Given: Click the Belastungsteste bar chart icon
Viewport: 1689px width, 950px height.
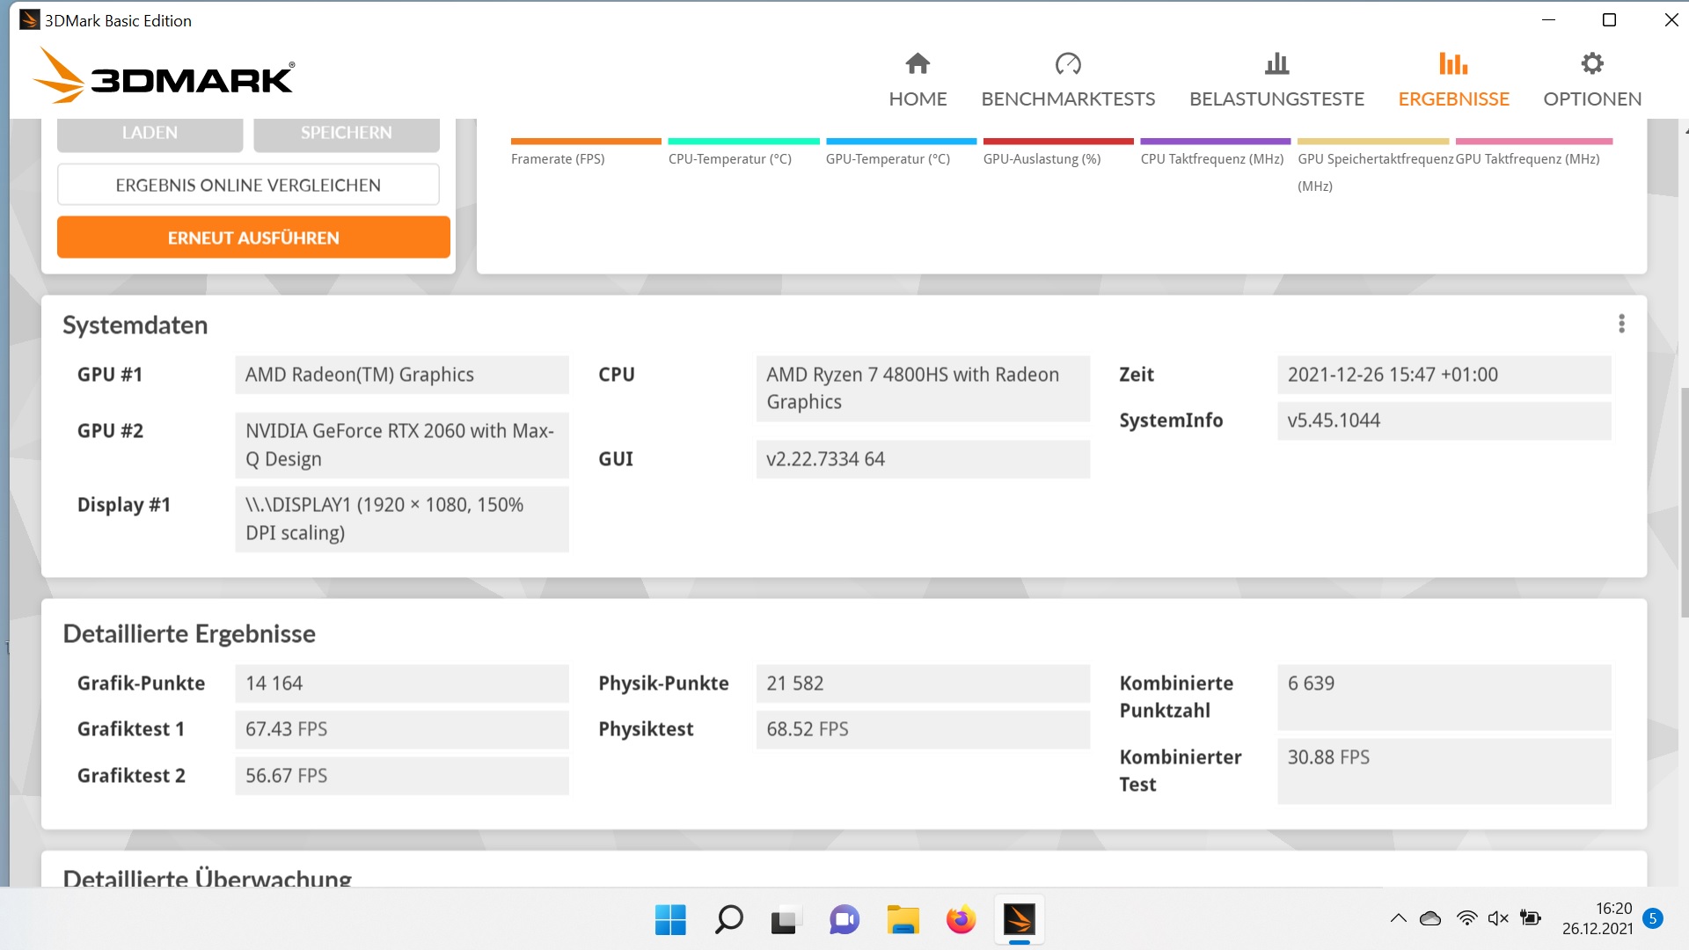Looking at the screenshot, I should (1276, 63).
